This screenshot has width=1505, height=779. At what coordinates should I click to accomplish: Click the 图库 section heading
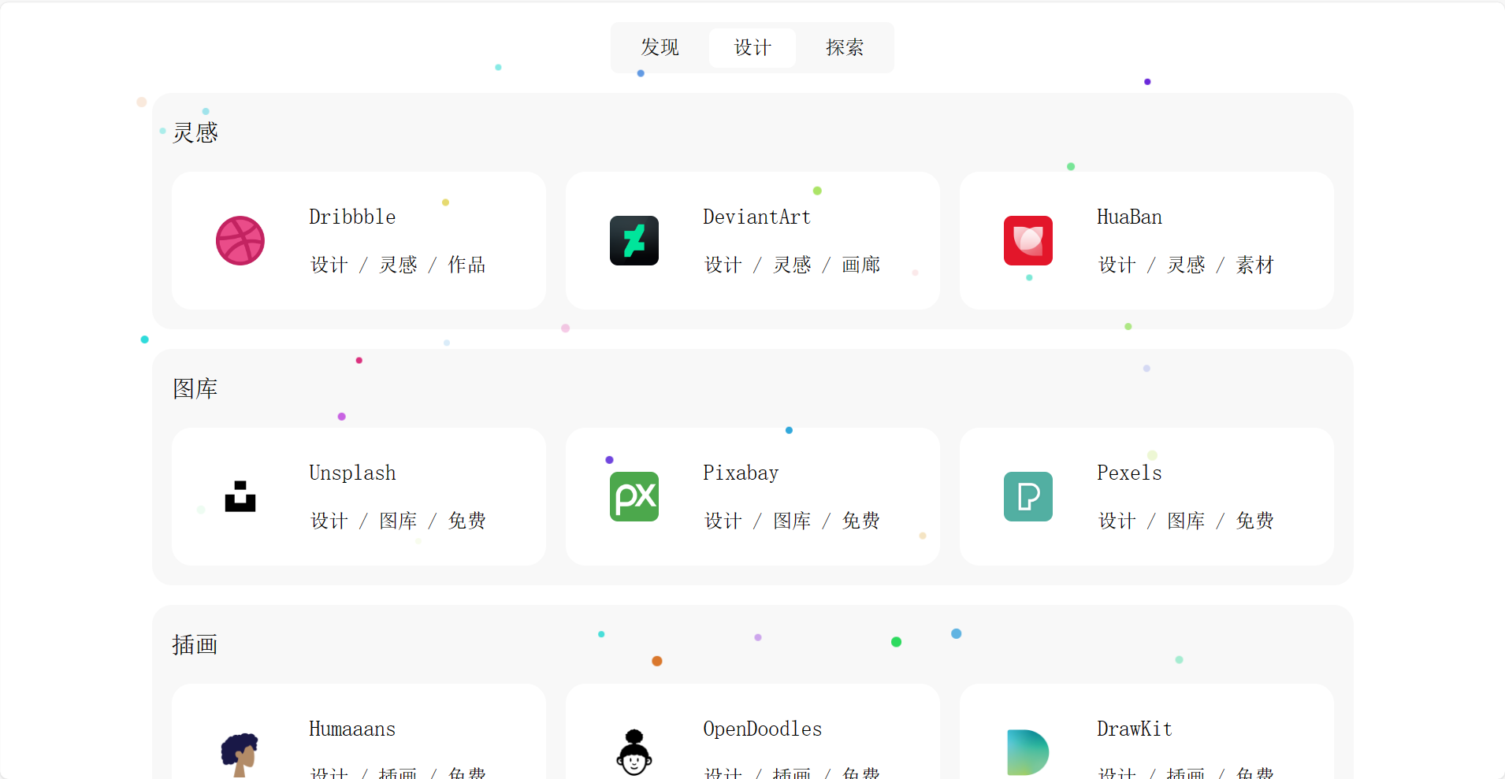195,388
